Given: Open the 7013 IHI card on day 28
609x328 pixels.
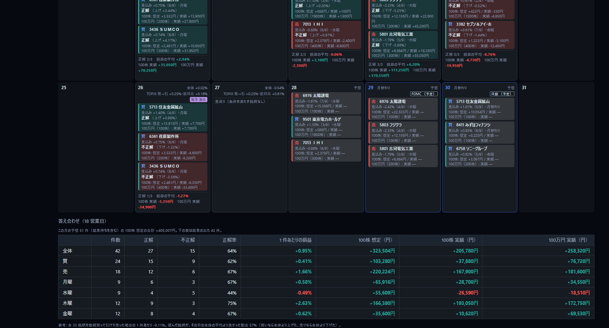Looking at the screenshot, I should click(326, 150).
